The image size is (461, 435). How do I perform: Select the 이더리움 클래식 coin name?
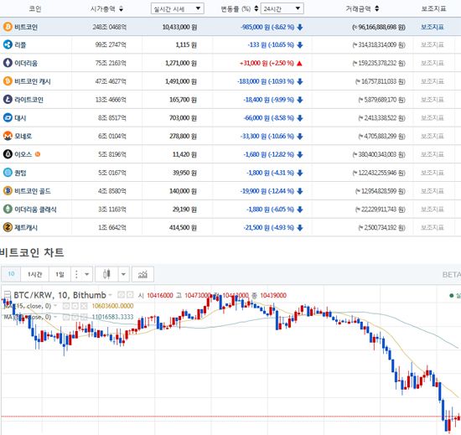click(35, 210)
